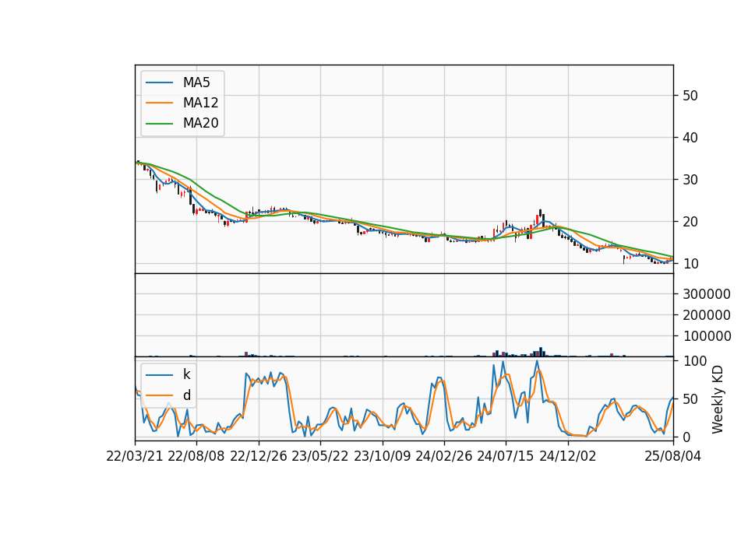Click the 22/12/26 date label
Viewport: 748px width, 537px height.
click(x=259, y=457)
